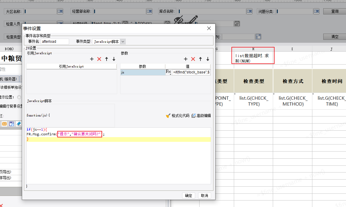Select column B(HR) header

pos(9,49)
